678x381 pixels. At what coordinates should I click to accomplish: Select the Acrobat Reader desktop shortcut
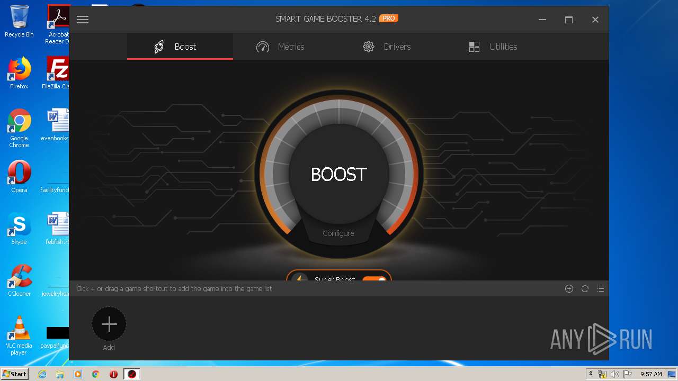[57, 24]
